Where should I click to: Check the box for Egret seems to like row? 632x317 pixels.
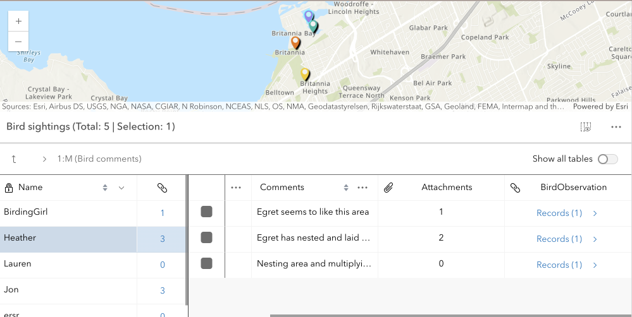[x=206, y=212]
